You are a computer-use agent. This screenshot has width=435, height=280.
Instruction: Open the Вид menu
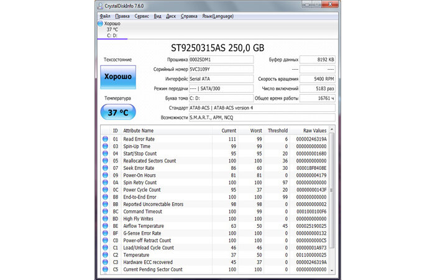tap(158, 16)
